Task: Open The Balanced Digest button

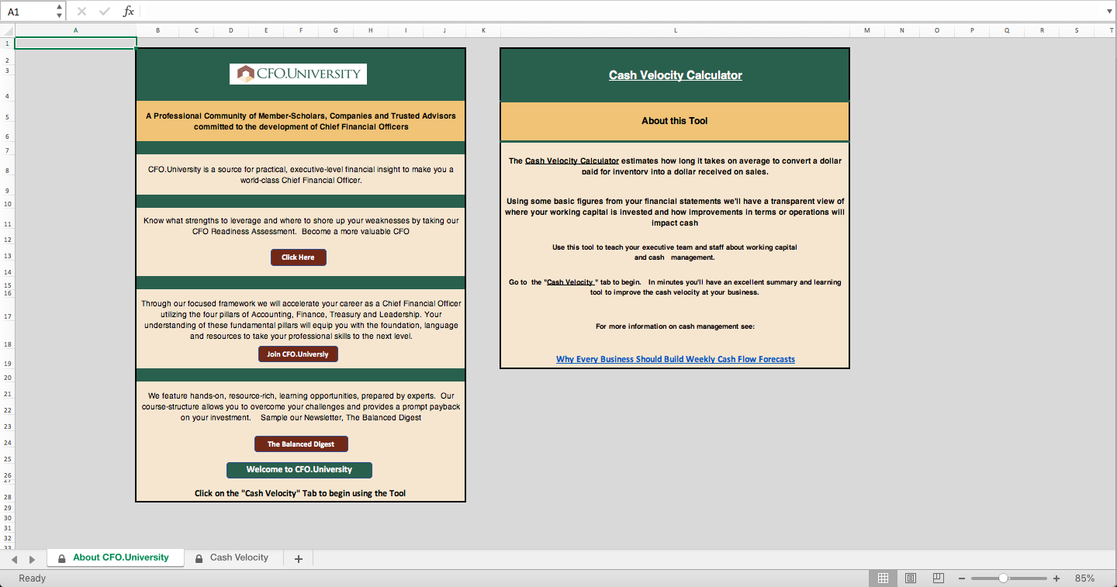Action: coord(301,444)
